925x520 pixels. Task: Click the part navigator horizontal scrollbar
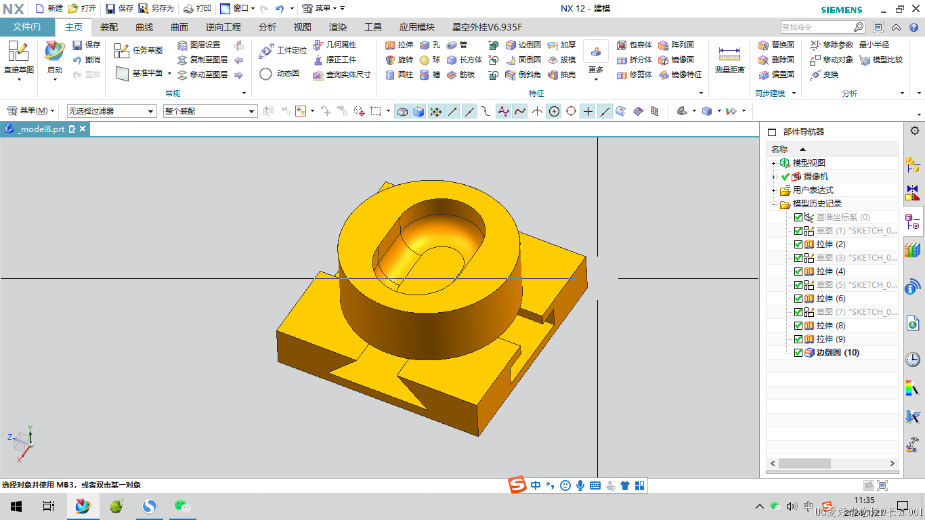click(x=834, y=464)
